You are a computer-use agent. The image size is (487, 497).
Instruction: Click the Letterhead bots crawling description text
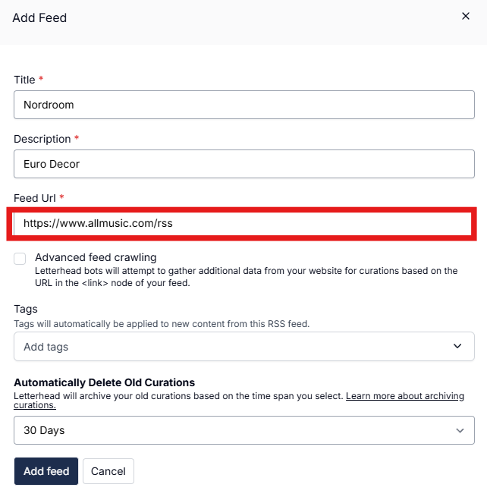[x=246, y=276]
